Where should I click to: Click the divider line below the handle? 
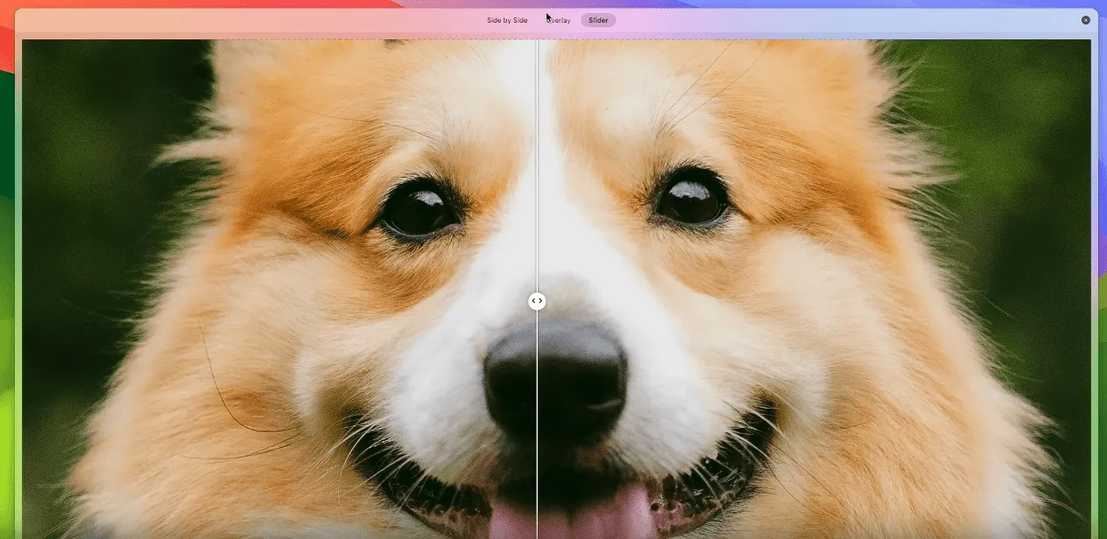[x=537, y=424]
